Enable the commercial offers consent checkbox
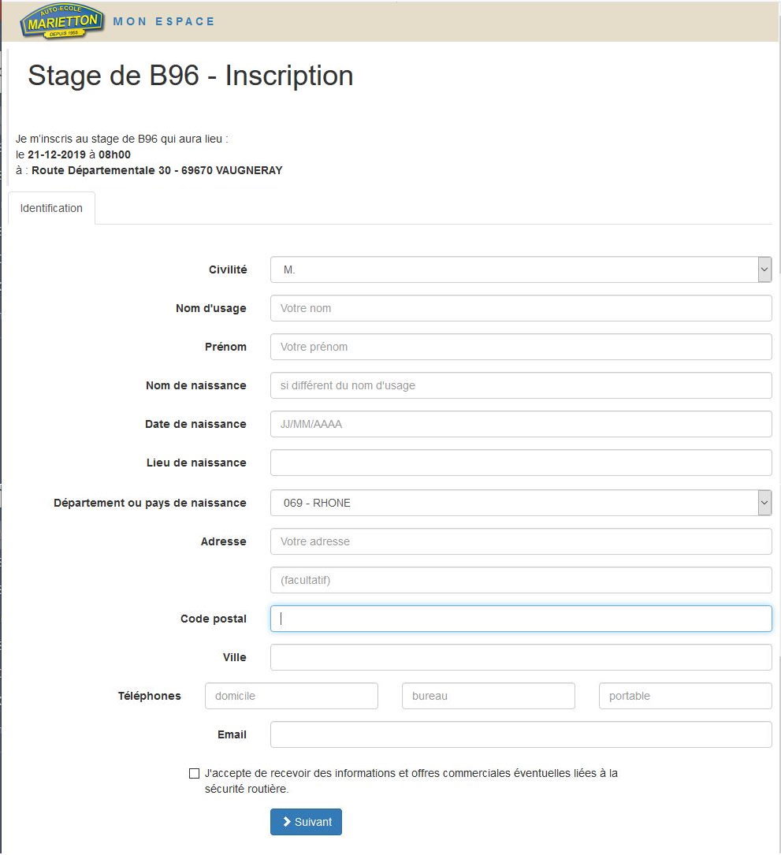Screen dimensions: 781x855 coord(195,774)
